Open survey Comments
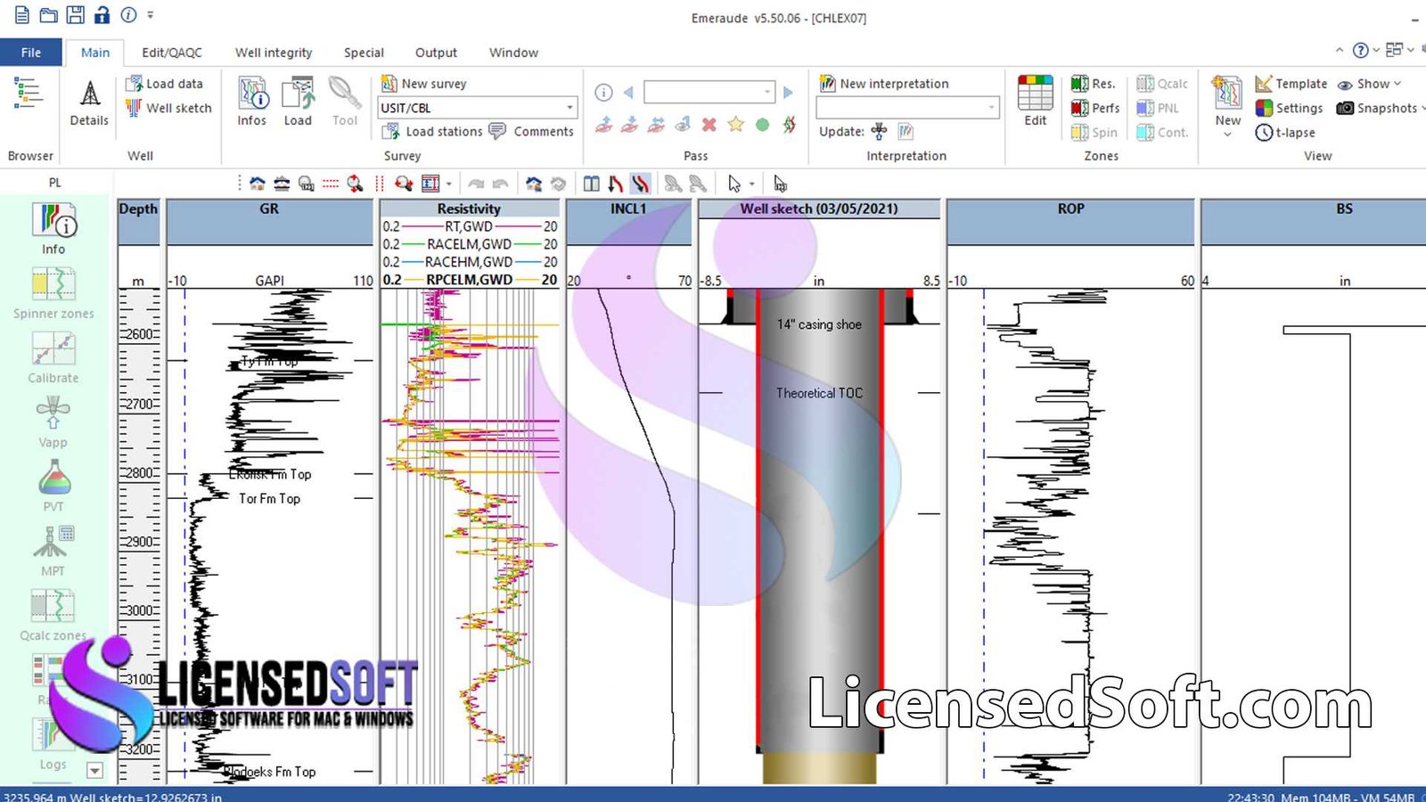Image resolution: width=1426 pixels, height=802 pixels. coord(532,132)
